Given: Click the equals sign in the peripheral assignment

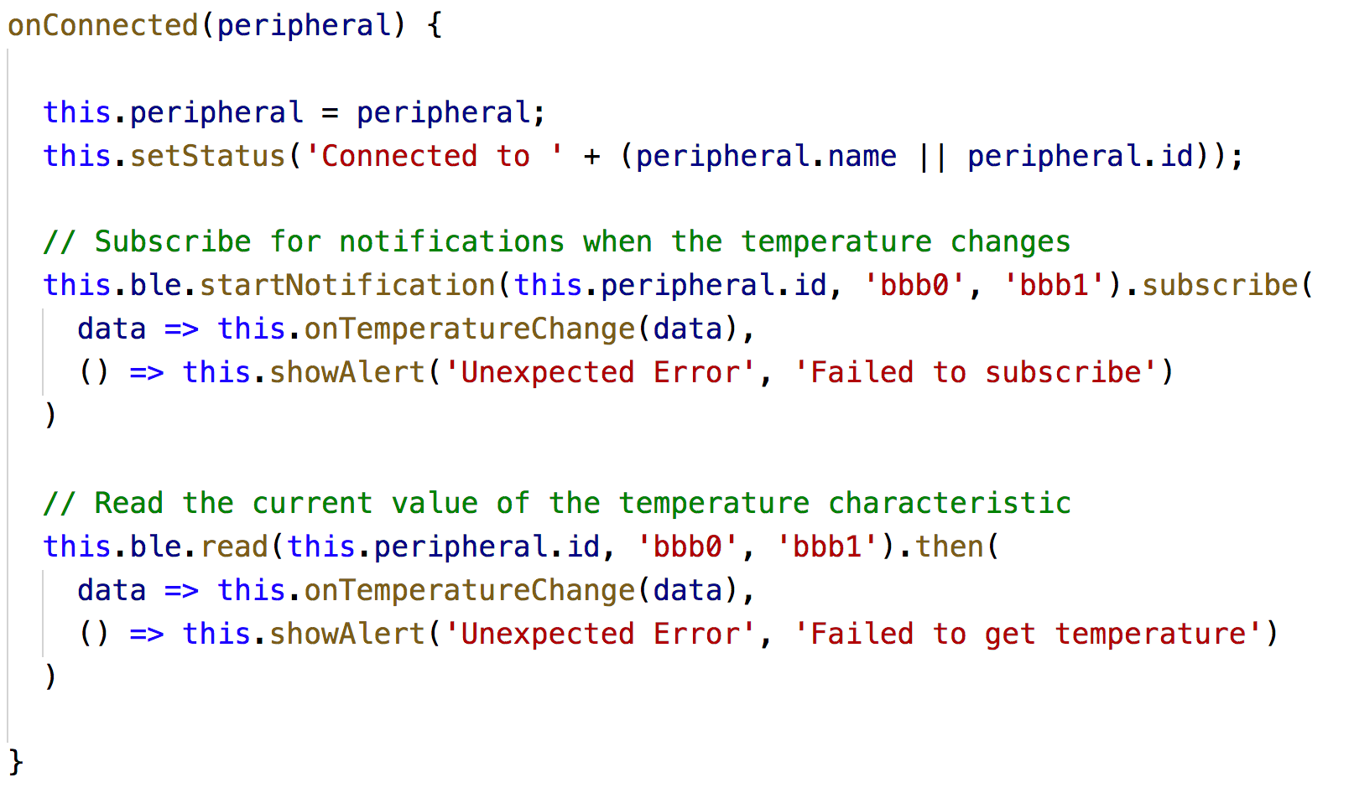Looking at the screenshot, I should (330, 112).
